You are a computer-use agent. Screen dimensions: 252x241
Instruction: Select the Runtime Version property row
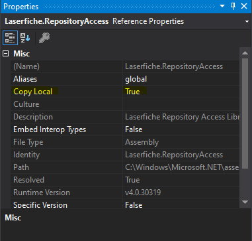click(125, 193)
